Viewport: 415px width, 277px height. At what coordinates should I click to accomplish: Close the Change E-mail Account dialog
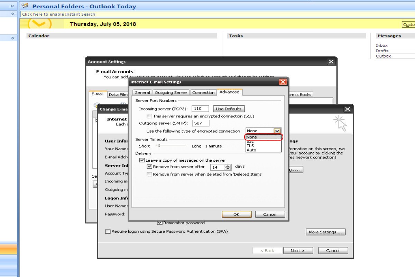pos(348,109)
